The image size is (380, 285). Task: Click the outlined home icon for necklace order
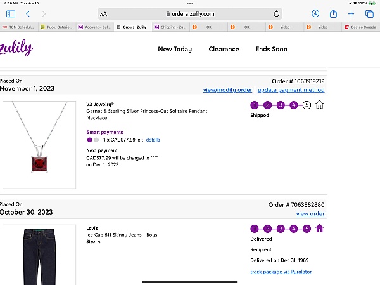319,105
